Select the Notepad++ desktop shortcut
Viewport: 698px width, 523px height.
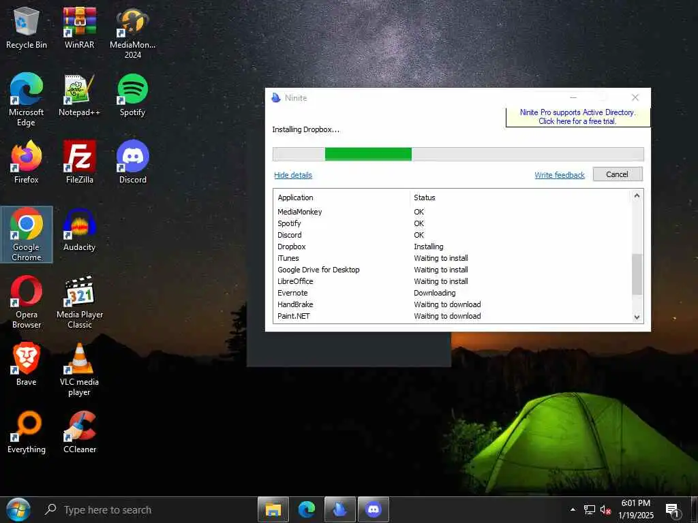coord(79,95)
